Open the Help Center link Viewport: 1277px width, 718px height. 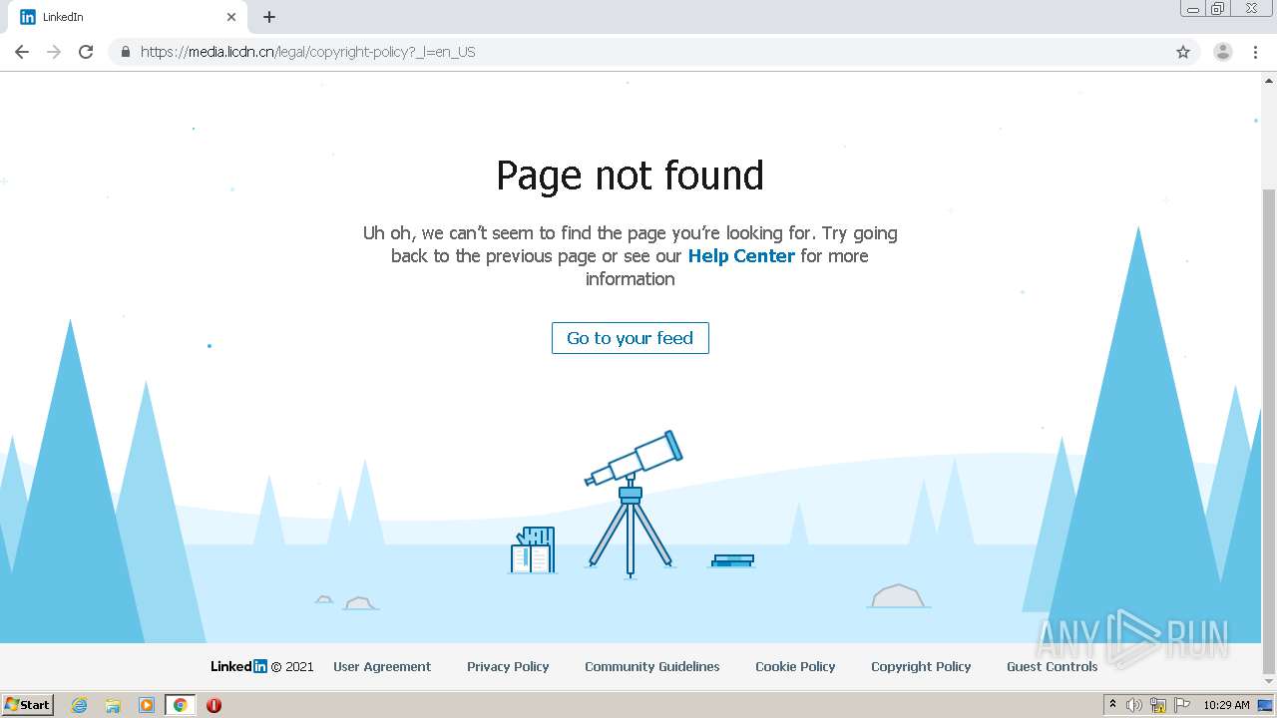coord(741,256)
